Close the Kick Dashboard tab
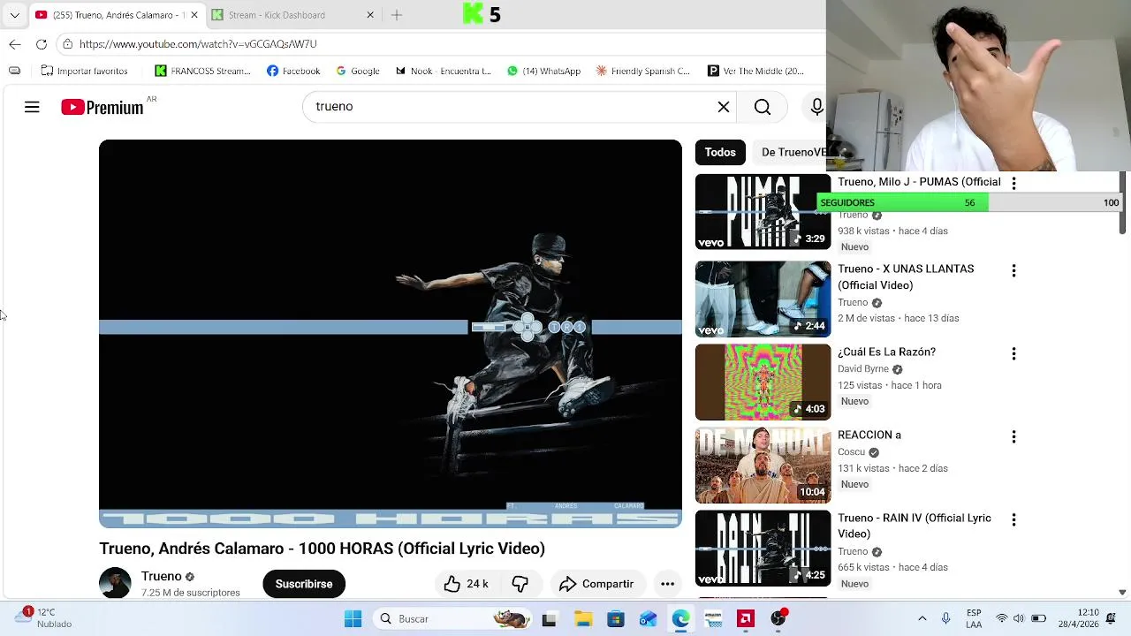The width and height of the screenshot is (1131, 636). pos(370,15)
